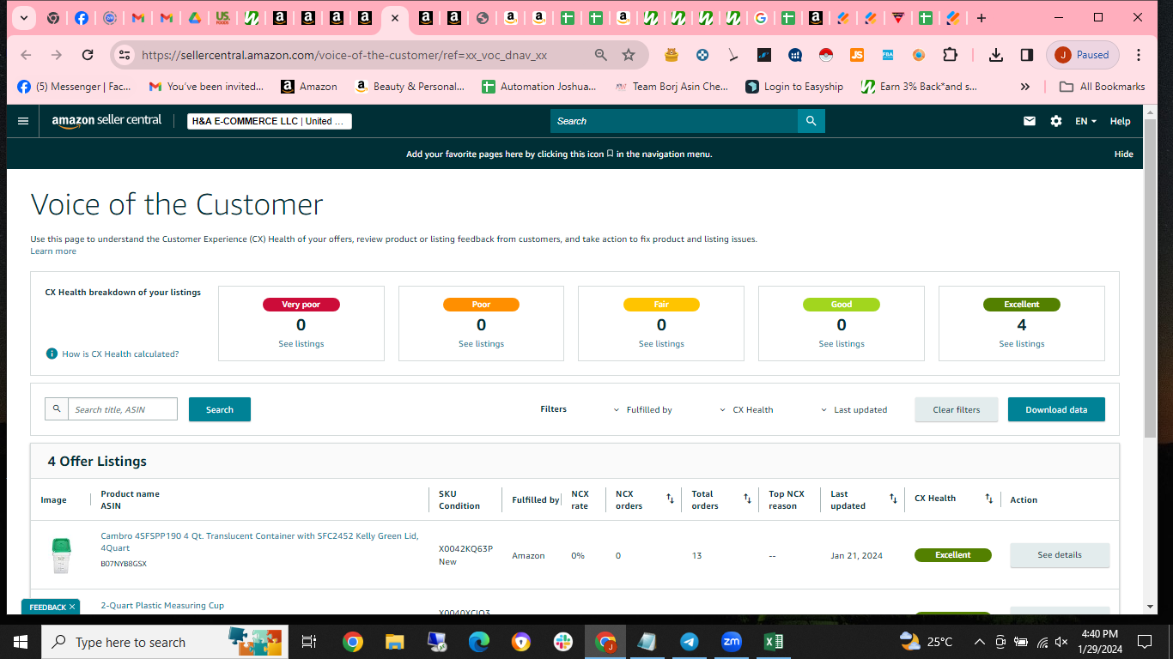The width and height of the screenshot is (1173, 659).
Task: Click the search magnifier button in header
Action: (811, 121)
